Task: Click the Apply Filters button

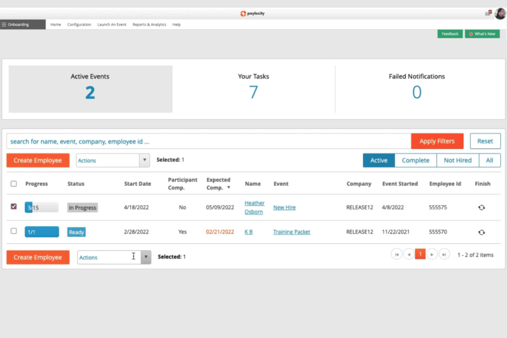Action: (x=437, y=141)
